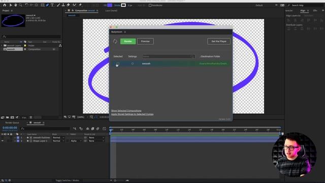
Task: Click swoosh thumbnail in Project panel
Action: pos(13,20)
